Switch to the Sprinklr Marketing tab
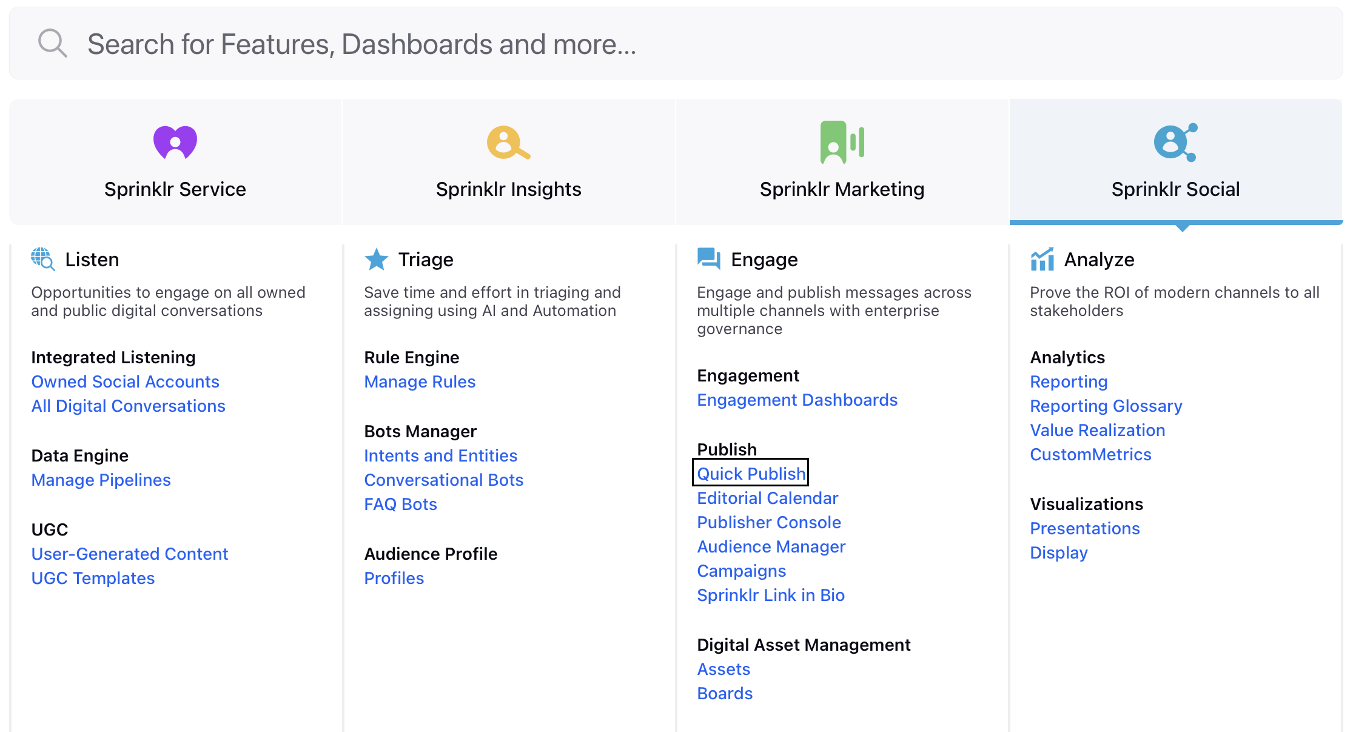 [842, 162]
